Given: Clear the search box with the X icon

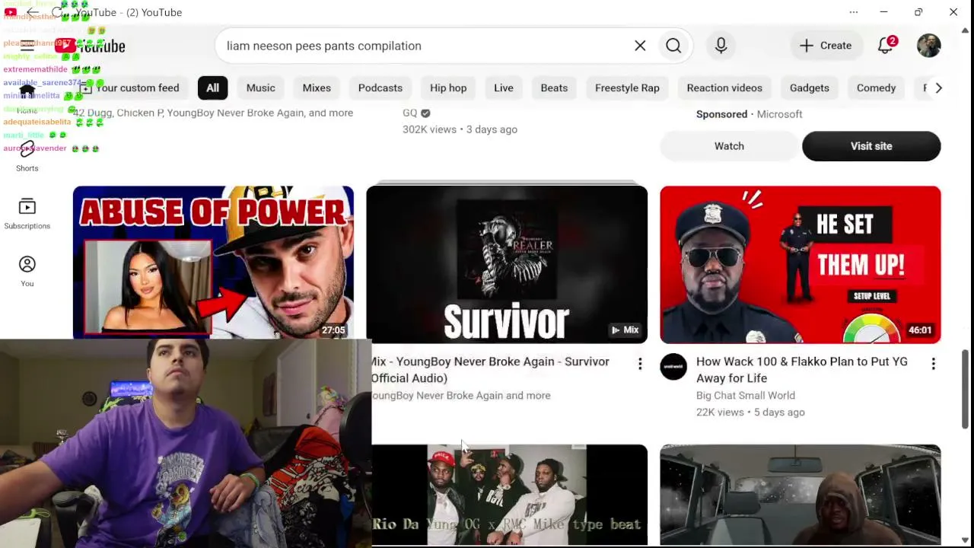Looking at the screenshot, I should click(640, 46).
